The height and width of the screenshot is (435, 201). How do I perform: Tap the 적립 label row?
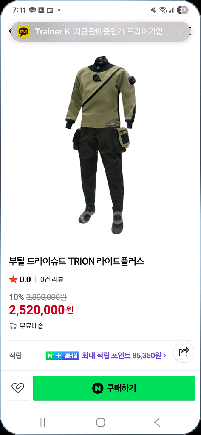pyautogui.click(x=100, y=356)
